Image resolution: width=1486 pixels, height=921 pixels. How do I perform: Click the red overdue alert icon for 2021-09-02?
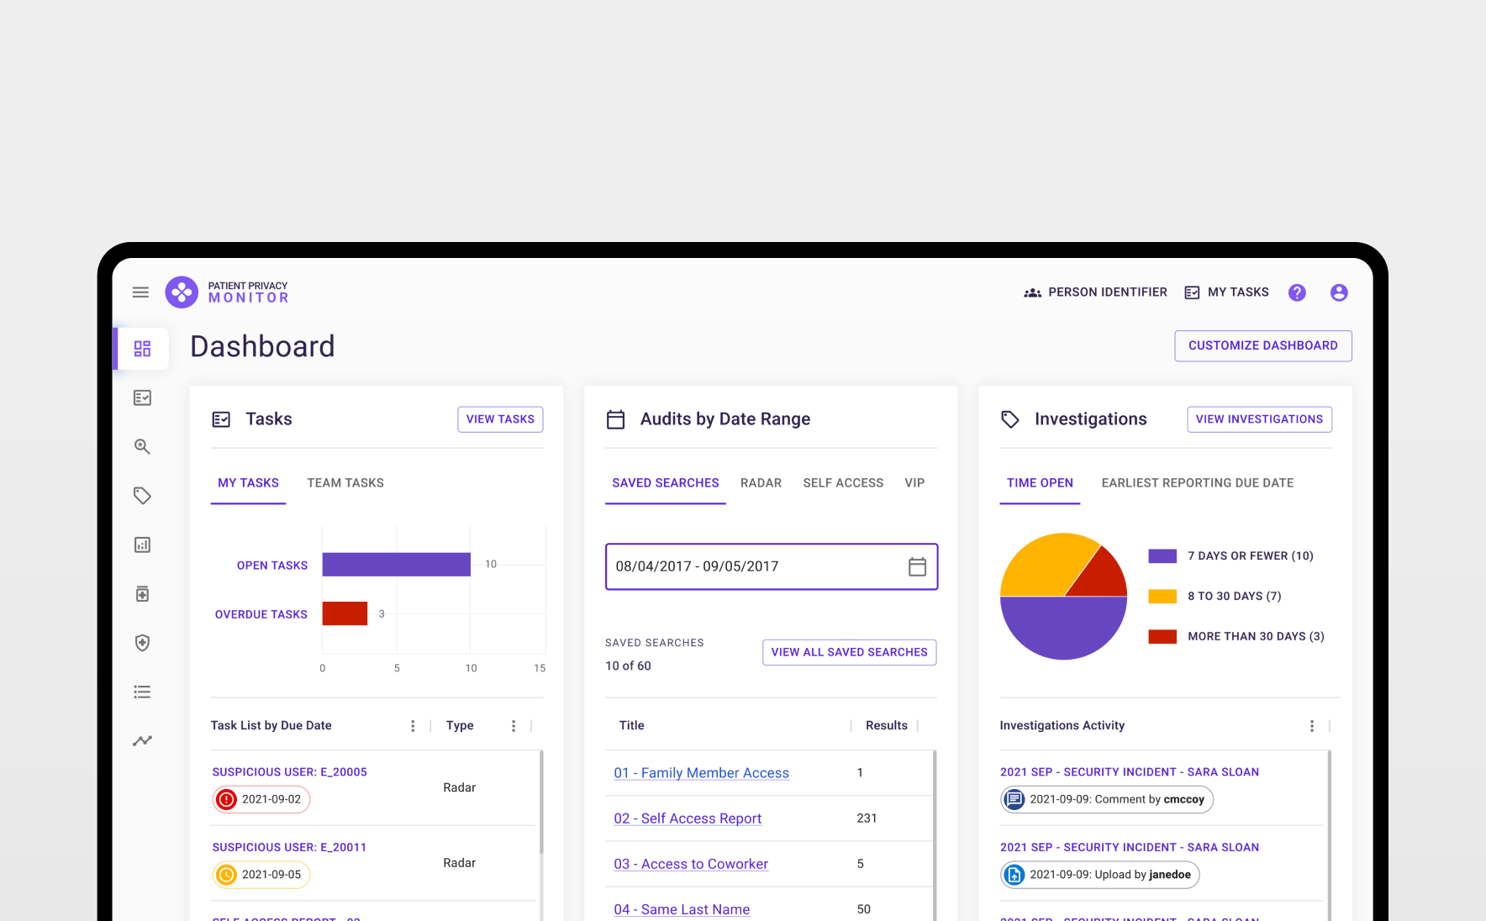[x=226, y=799]
